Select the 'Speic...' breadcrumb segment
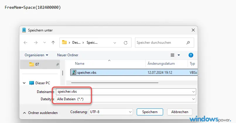 click(92, 43)
